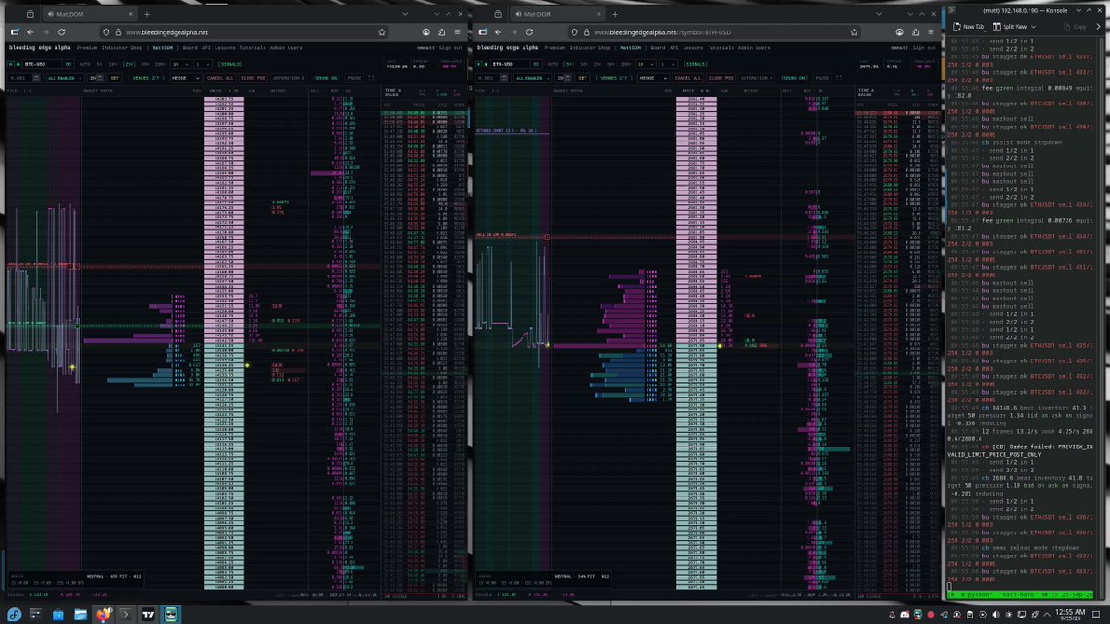Launch Firefox from the taskbar
Screen dimensions: 1110x624
(102, 614)
